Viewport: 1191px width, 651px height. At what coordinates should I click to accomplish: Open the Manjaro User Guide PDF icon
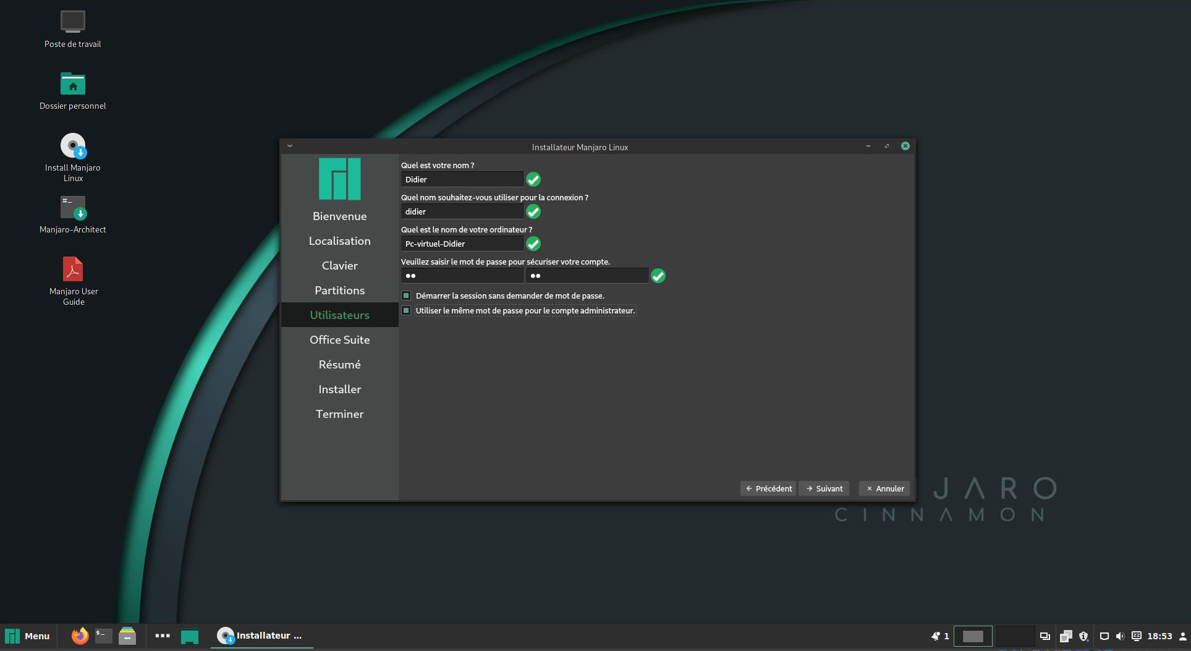[73, 269]
